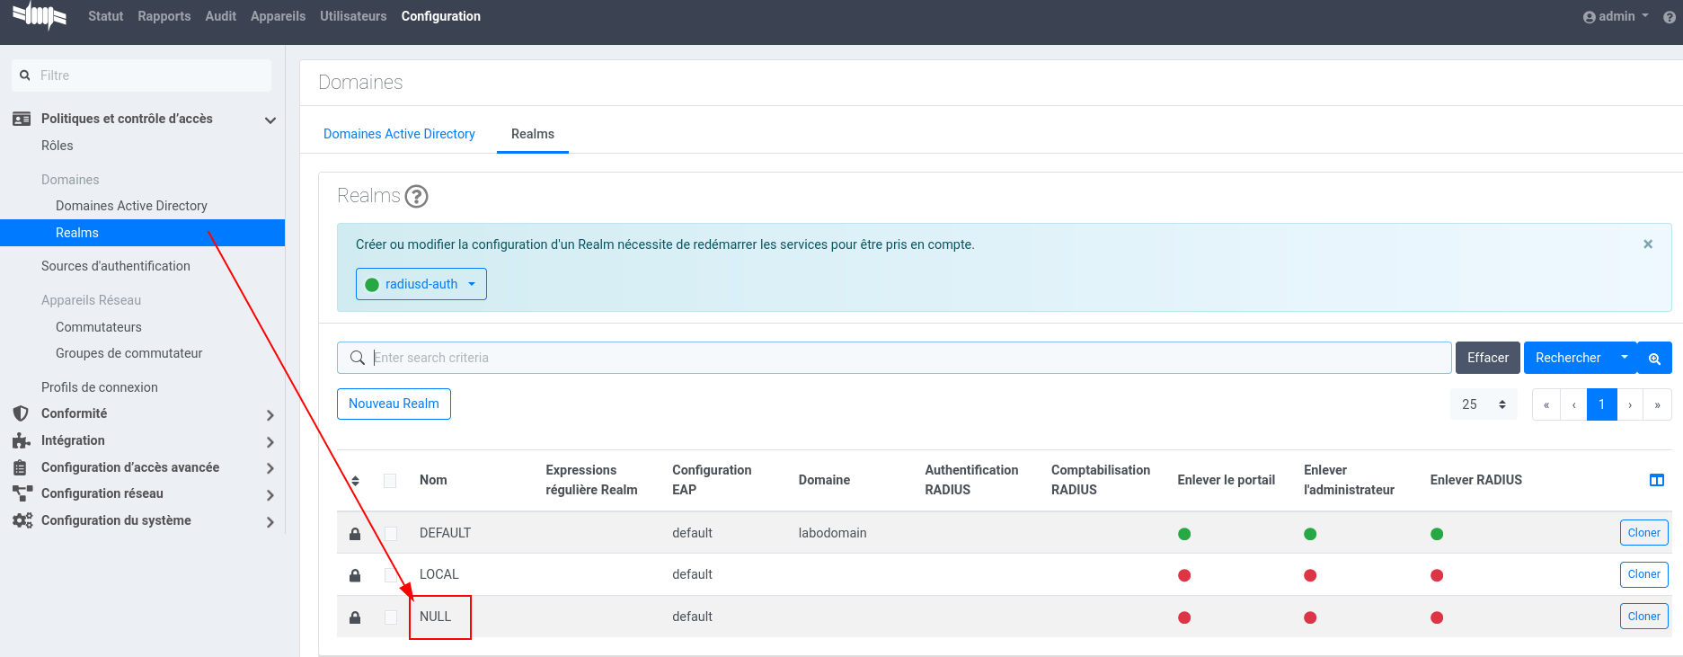Clone the LOCAL realm
Viewport: 1683px width, 657px height.
coord(1643,574)
